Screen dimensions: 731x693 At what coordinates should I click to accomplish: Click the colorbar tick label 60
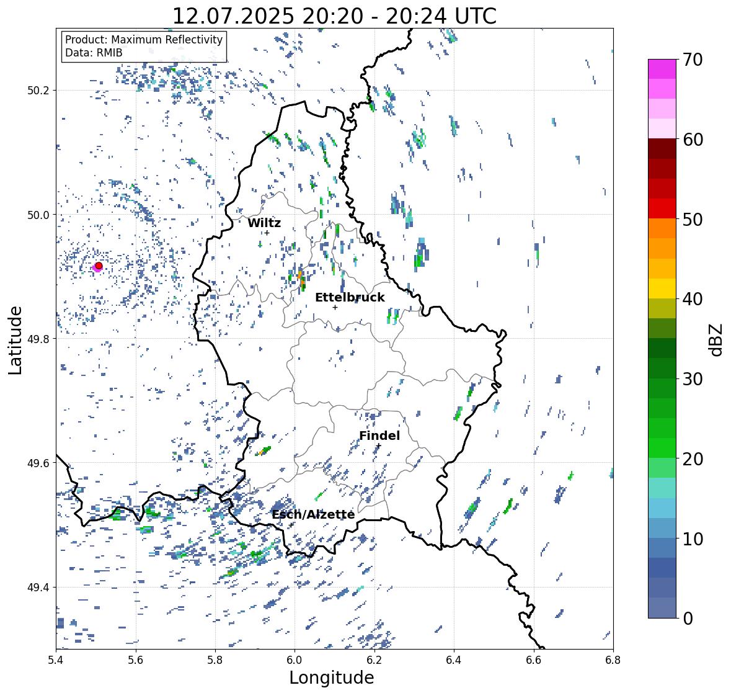coord(693,140)
